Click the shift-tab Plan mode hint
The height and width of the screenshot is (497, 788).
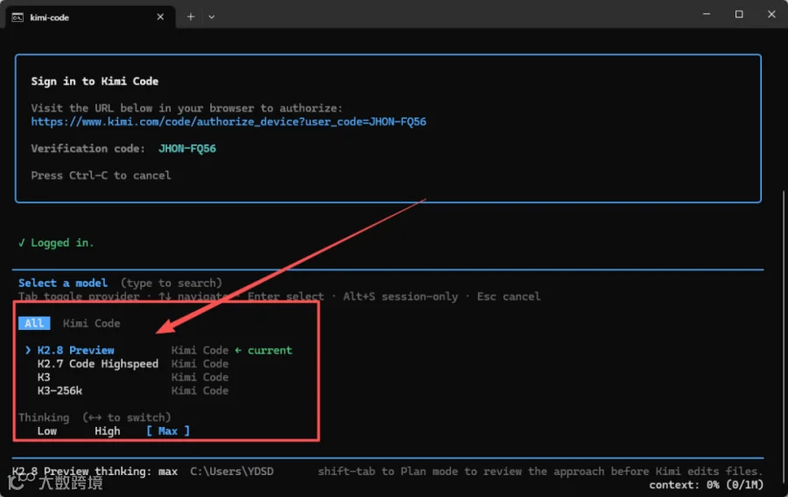click(x=540, y=472)
